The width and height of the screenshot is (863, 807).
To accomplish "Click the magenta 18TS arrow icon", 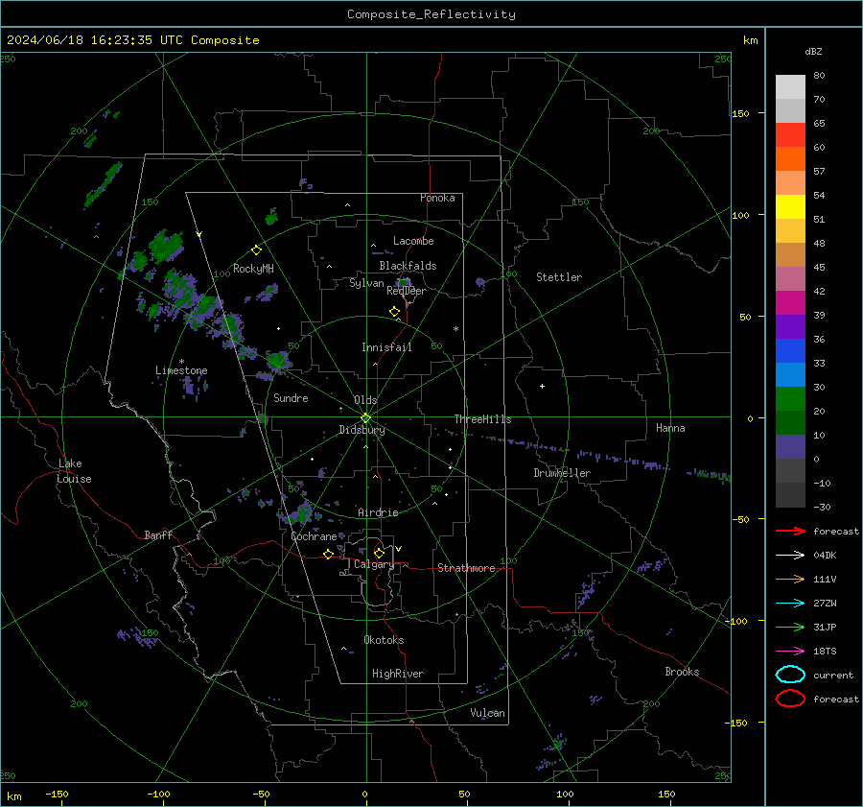I will pos(790,652).
